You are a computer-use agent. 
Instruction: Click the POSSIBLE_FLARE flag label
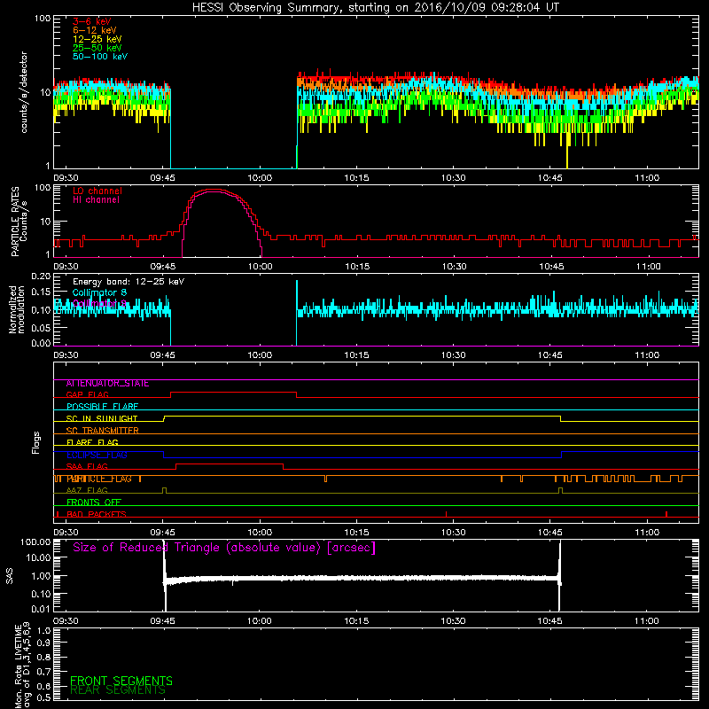coord(102,407)
